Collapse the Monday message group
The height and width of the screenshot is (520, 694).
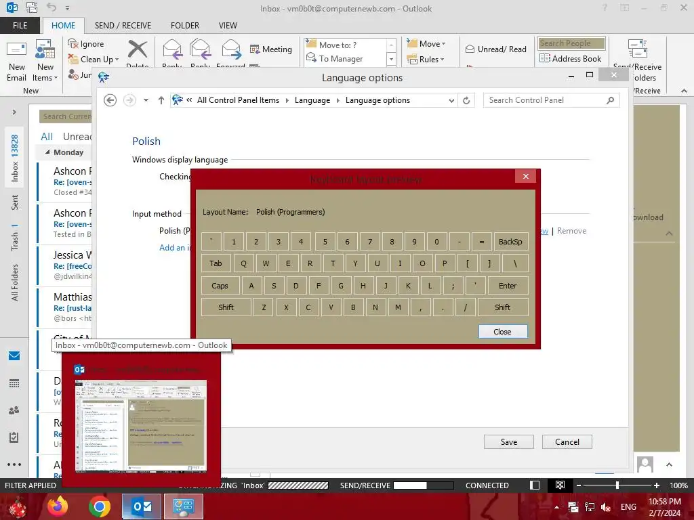coord(47,152)
